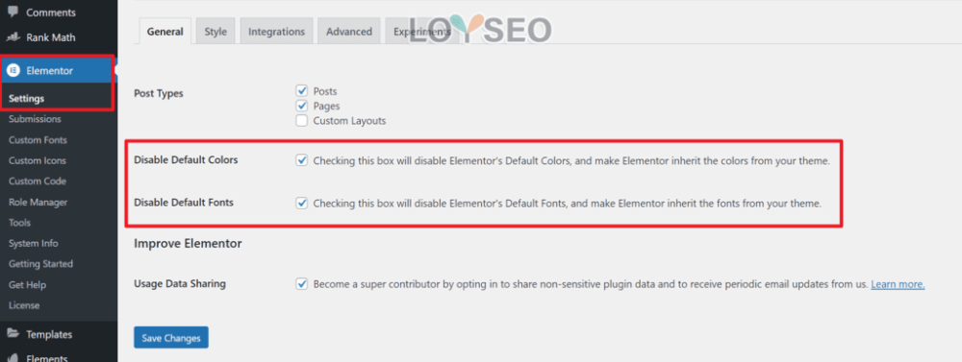962x362 pixels.
Task: Click the Rank Math chart icon
Action: point(13,37)
